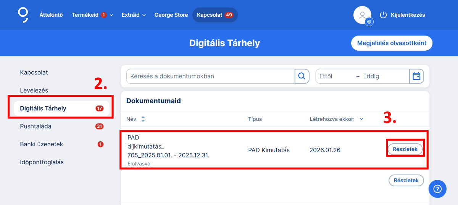Click the George logo icon

23,15
